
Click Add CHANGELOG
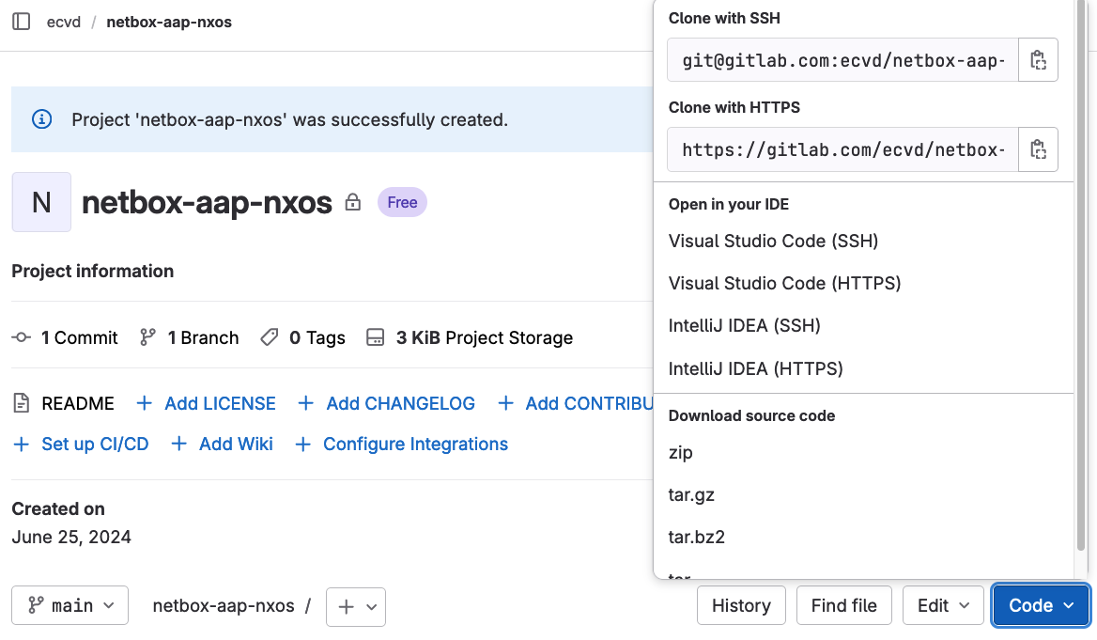[x=386, y=403]
